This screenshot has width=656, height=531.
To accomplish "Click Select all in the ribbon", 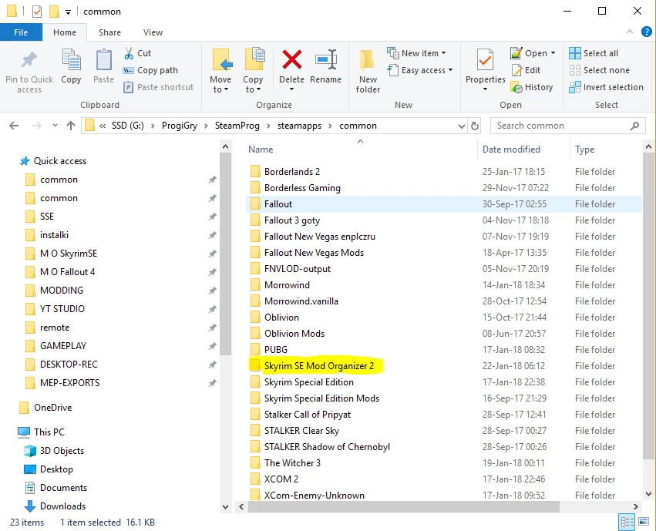I will tap(594, 53).
